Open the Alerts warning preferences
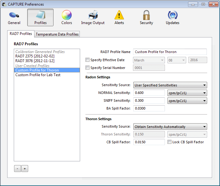 coord(119,18)
